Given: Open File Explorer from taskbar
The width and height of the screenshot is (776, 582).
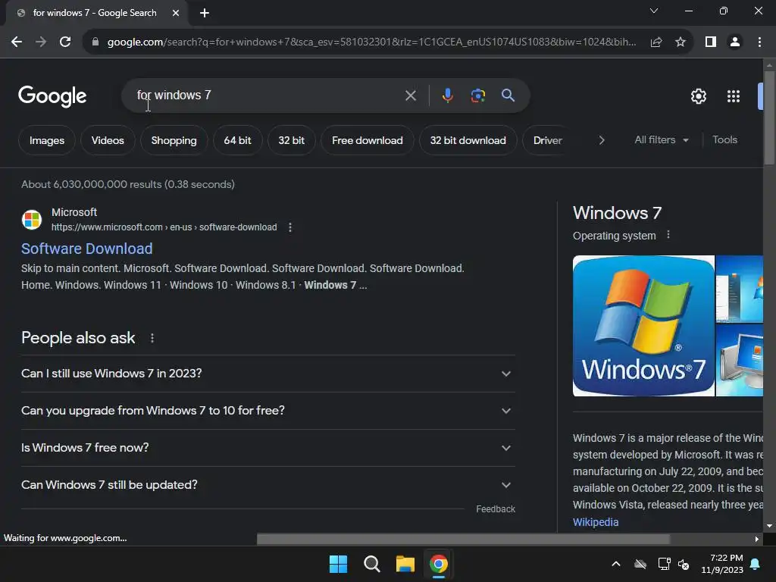Looking at the screenshot, I should click(x=405, y=564).
